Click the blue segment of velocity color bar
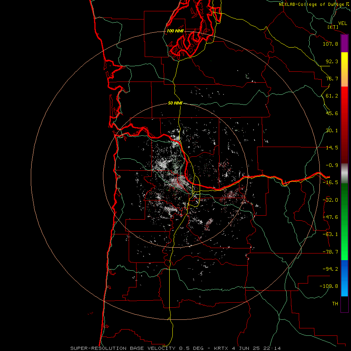Screen dimensions: 351x351 (x=344, y=278)
